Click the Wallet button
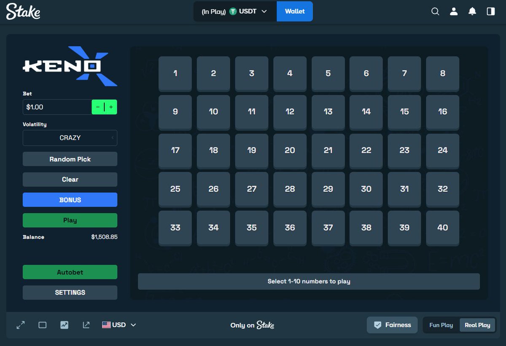 pos(295,11)
